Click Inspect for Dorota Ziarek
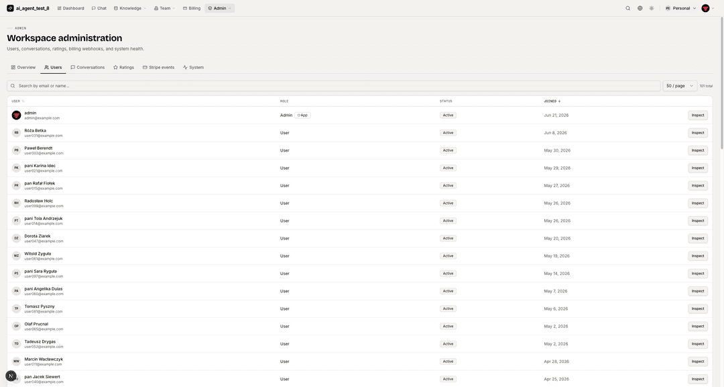Image resolution: width=724 pixels, height=387 pixels. [x=698, y=238]
